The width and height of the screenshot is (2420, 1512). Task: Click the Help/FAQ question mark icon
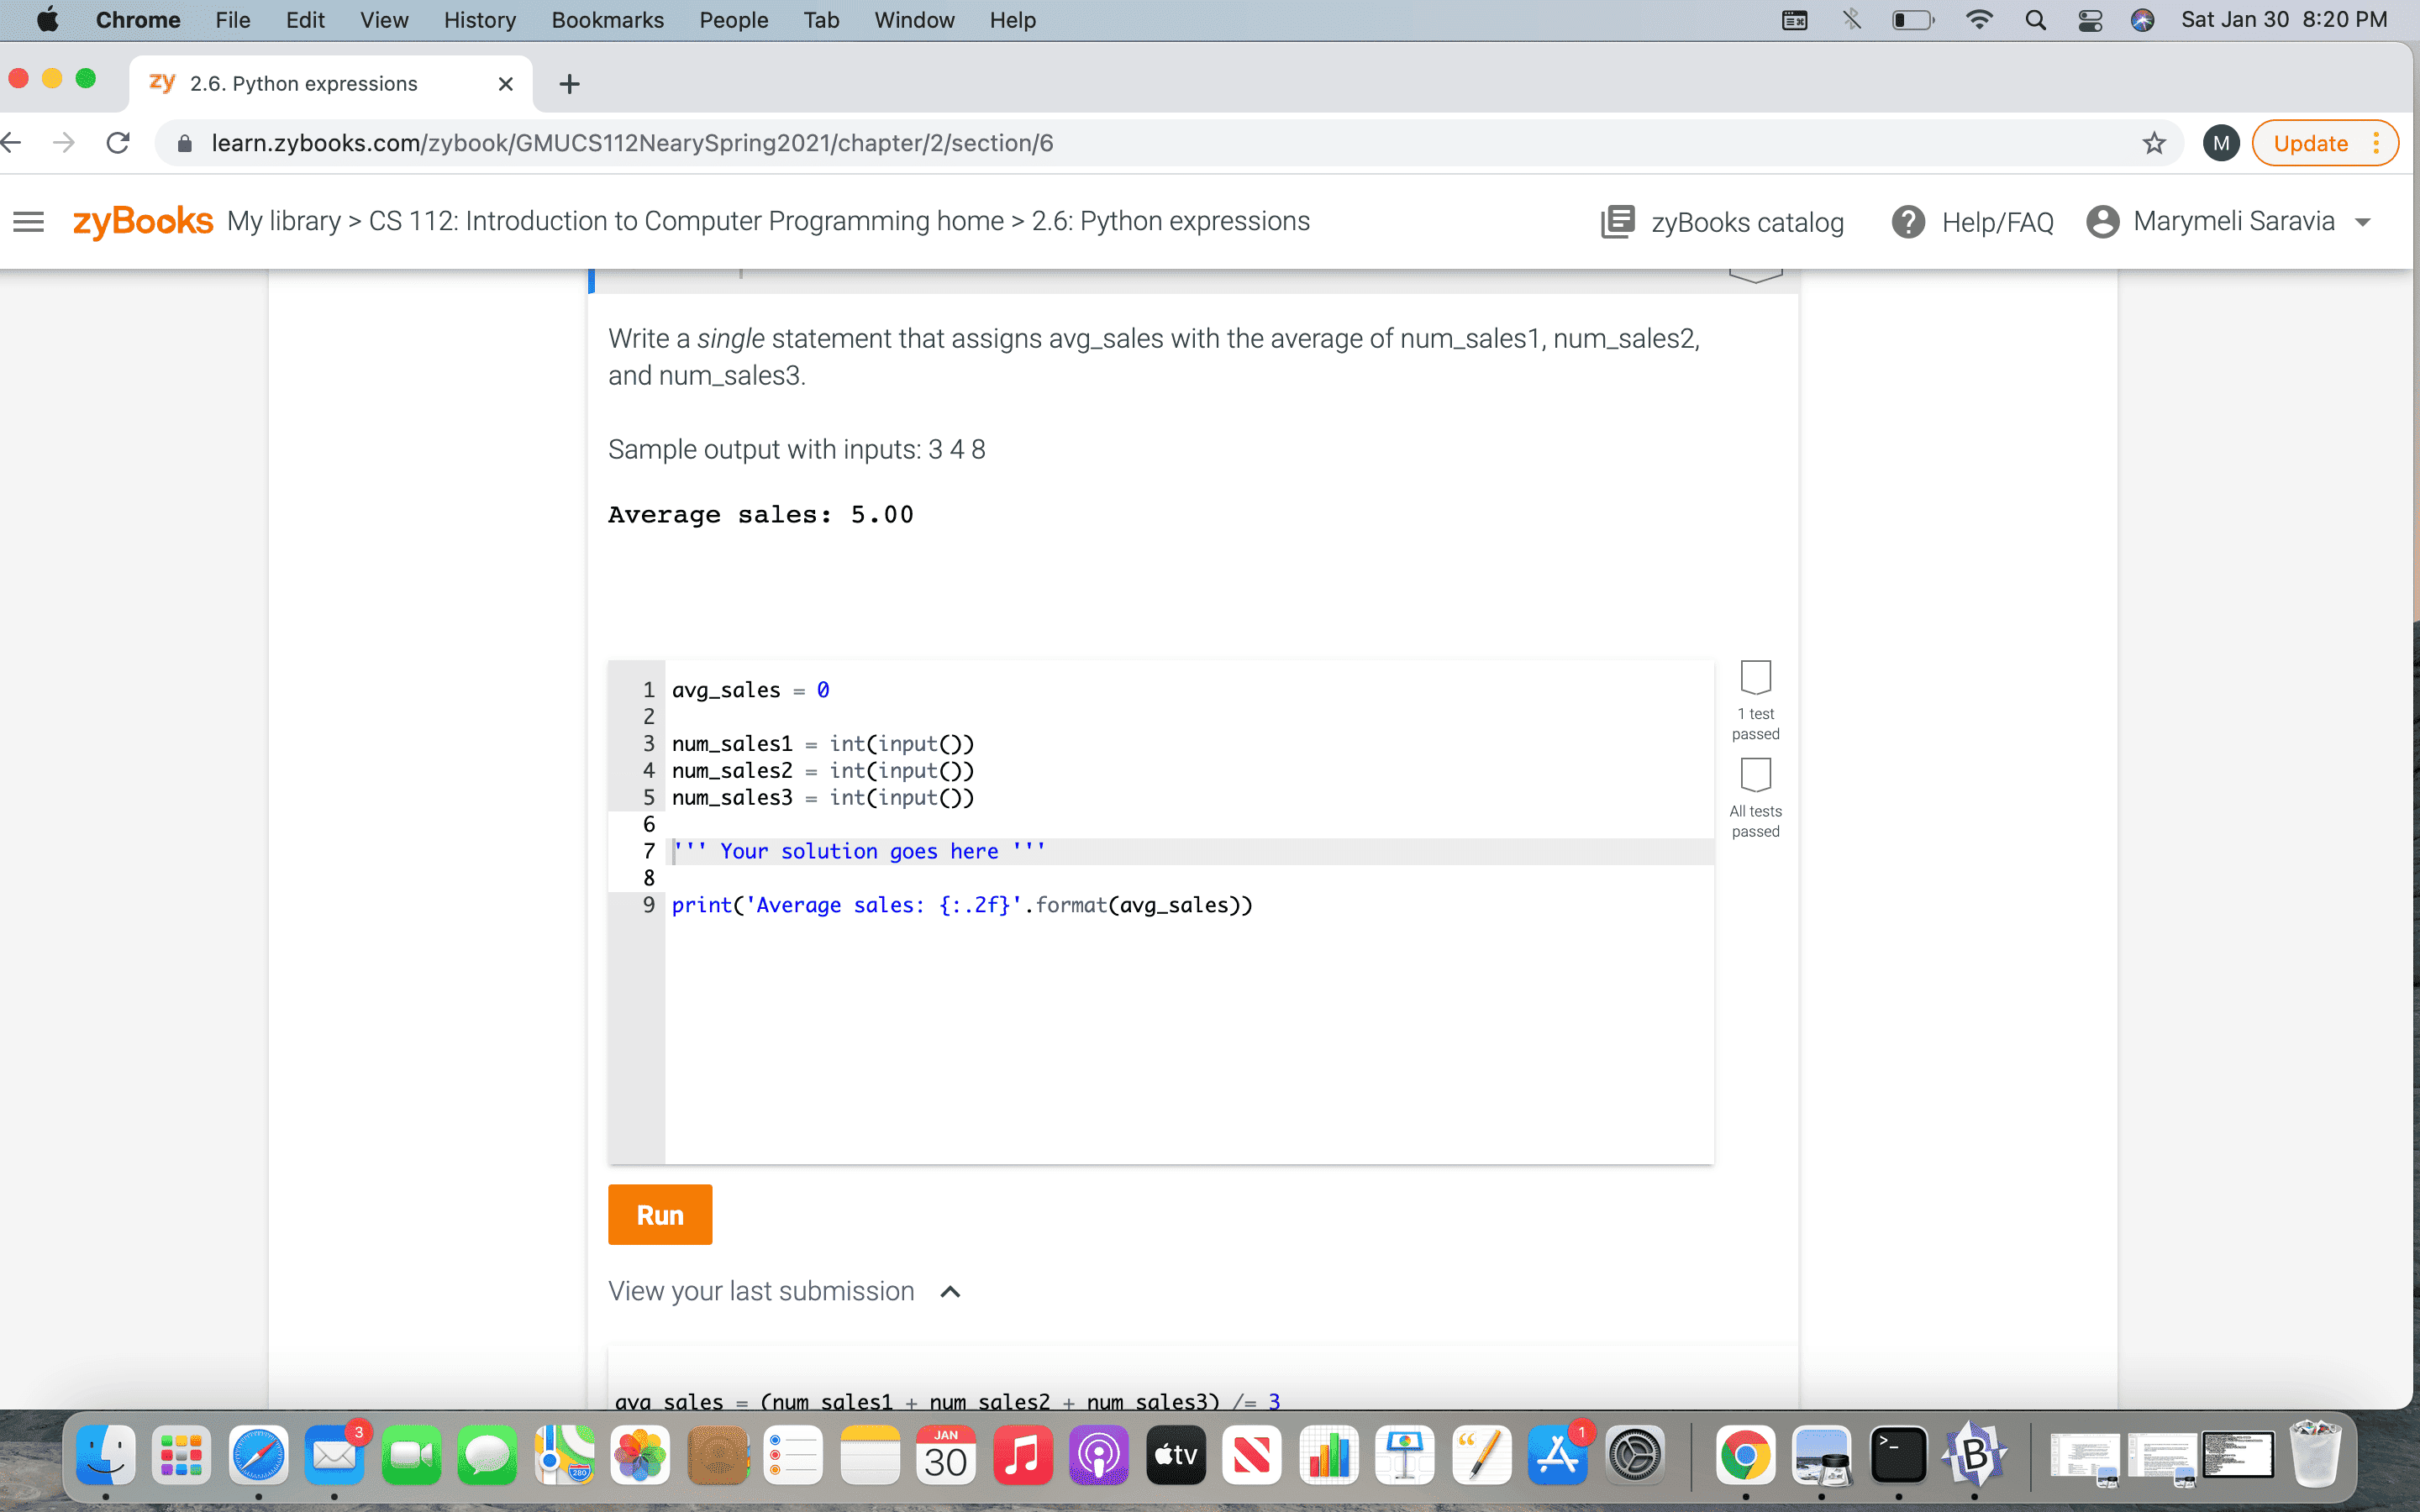click(x=1908, y=221)
